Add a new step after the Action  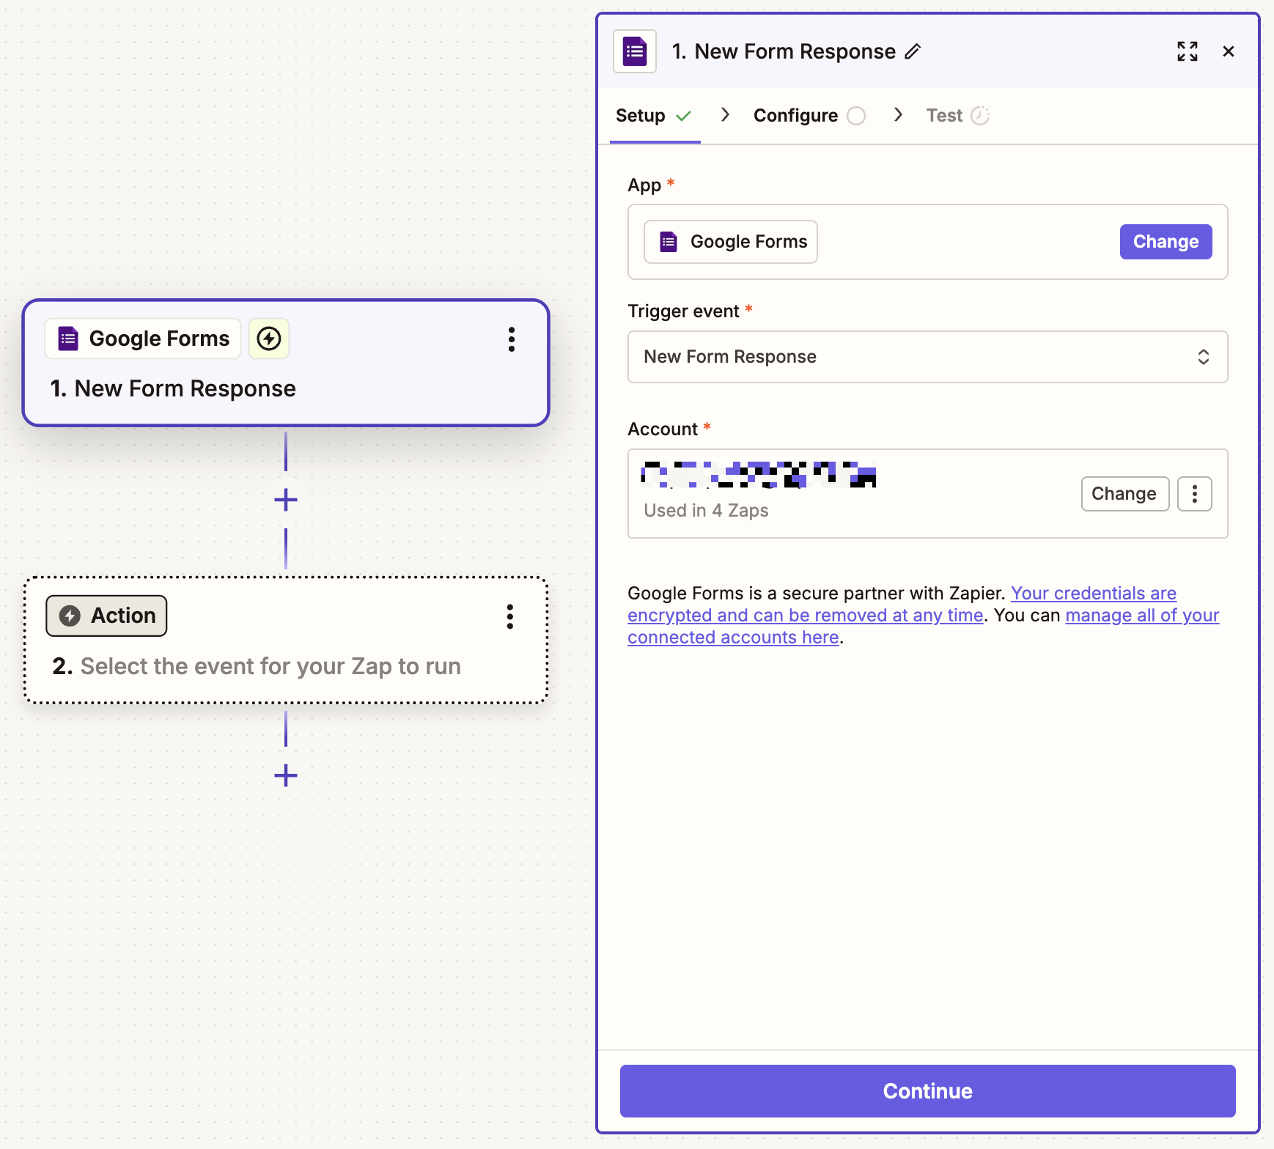coord(286,775)
